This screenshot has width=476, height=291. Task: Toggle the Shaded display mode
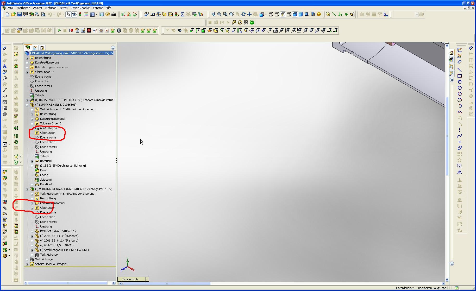pos(301,15)
